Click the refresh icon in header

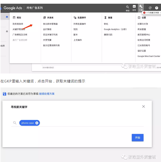pyautogui.click(x=150, y=8)
